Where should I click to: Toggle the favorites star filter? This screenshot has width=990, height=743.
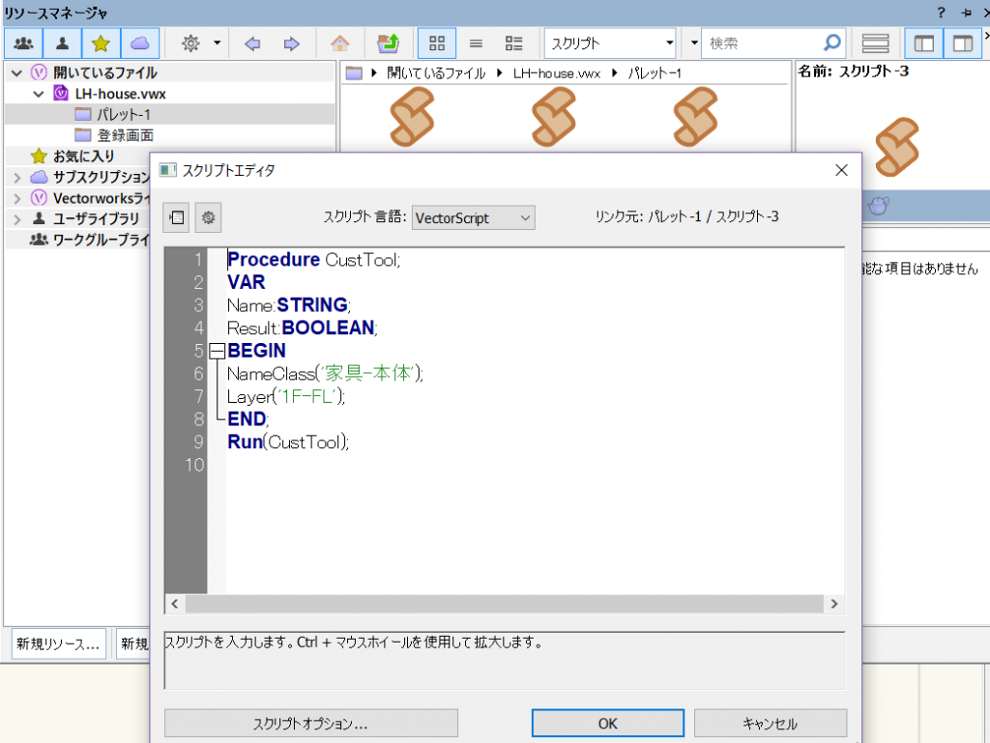click(101, 43)
